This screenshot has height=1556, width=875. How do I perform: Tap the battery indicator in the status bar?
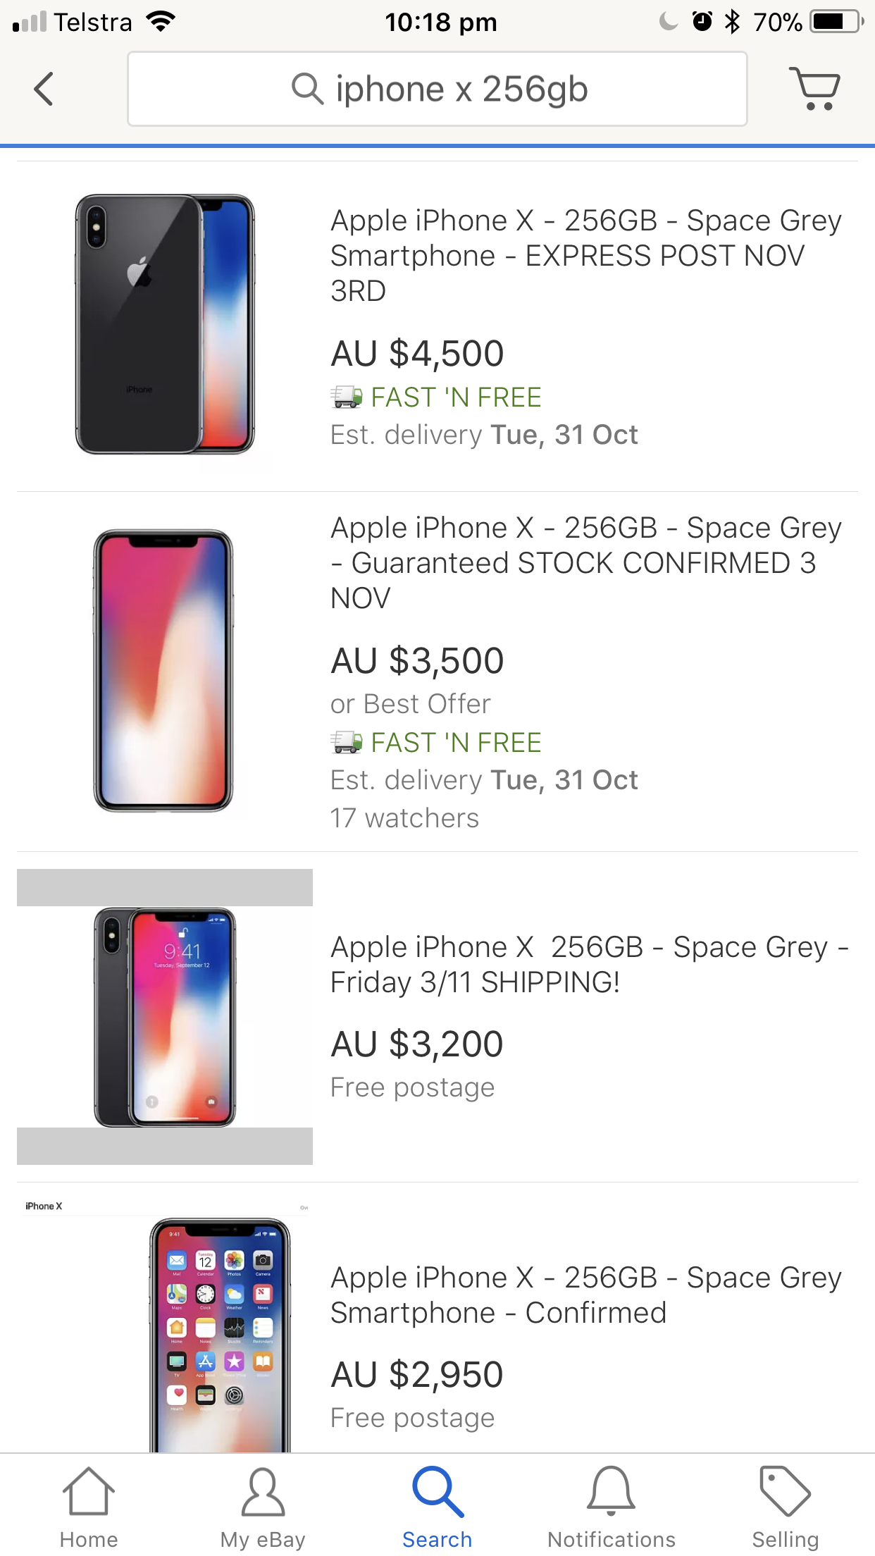tap(836, 22)
